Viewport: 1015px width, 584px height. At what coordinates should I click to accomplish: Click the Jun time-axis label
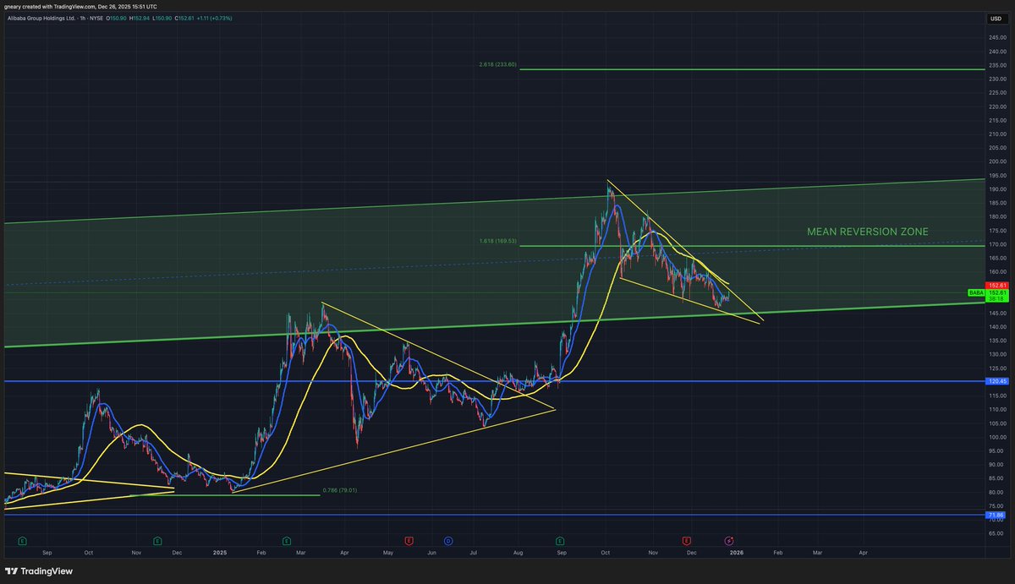[x=432, y=551]
